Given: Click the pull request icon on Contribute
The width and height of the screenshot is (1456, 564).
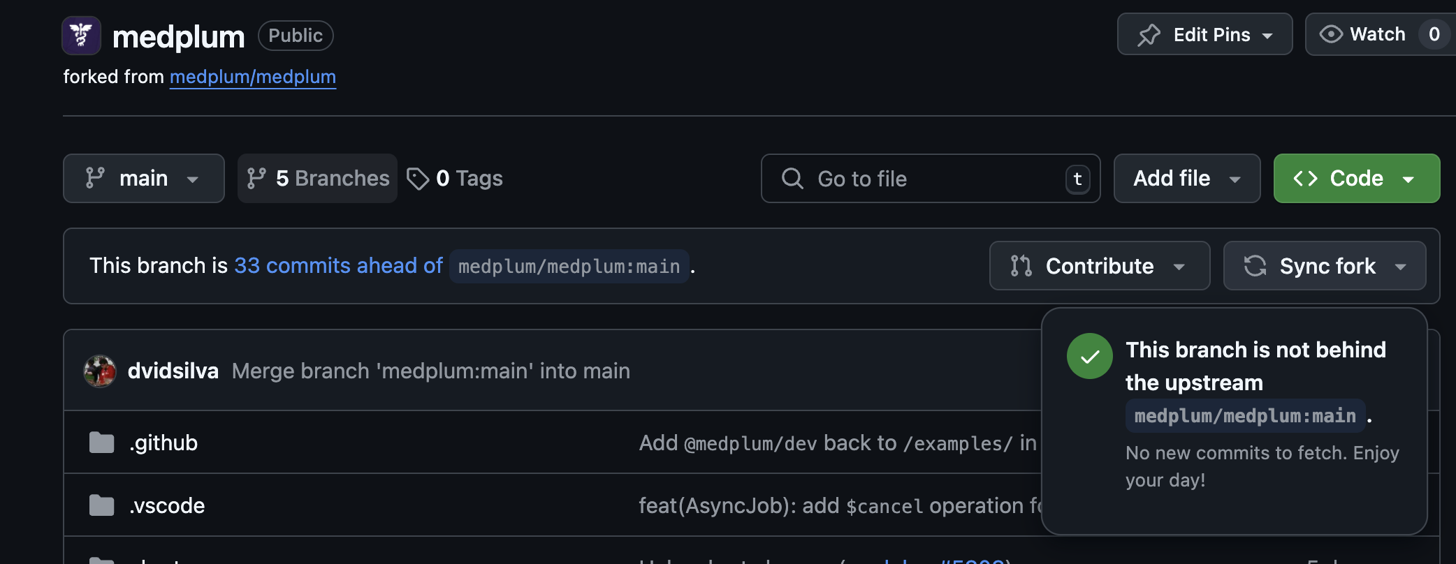Looking at the screenshot, I should point(1021,266).
